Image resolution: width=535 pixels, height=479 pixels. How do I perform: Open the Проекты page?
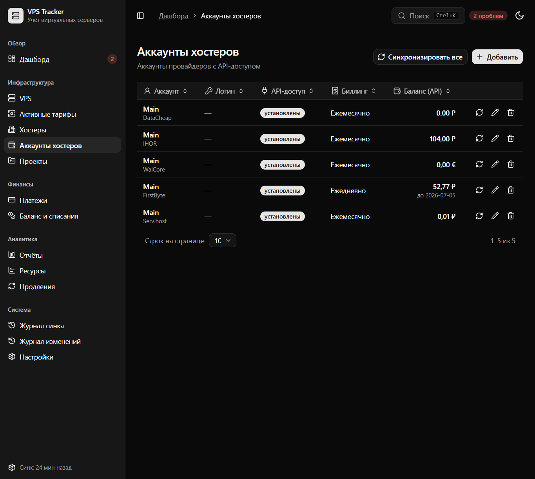(62, 161)
